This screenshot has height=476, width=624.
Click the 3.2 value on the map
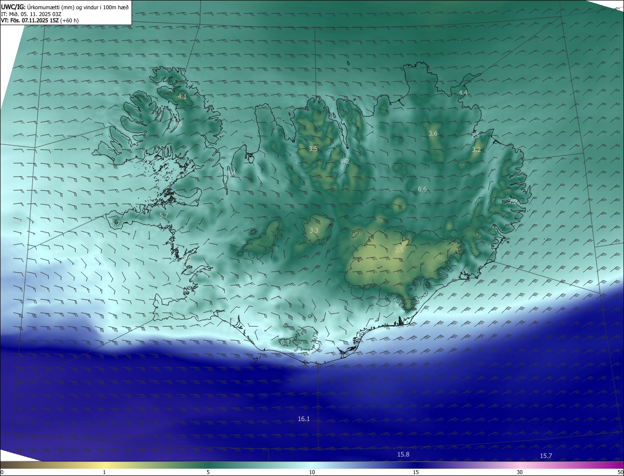click(476, 150)
